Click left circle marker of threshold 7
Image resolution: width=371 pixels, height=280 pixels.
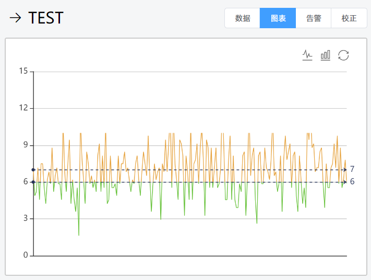pos(33,170)
